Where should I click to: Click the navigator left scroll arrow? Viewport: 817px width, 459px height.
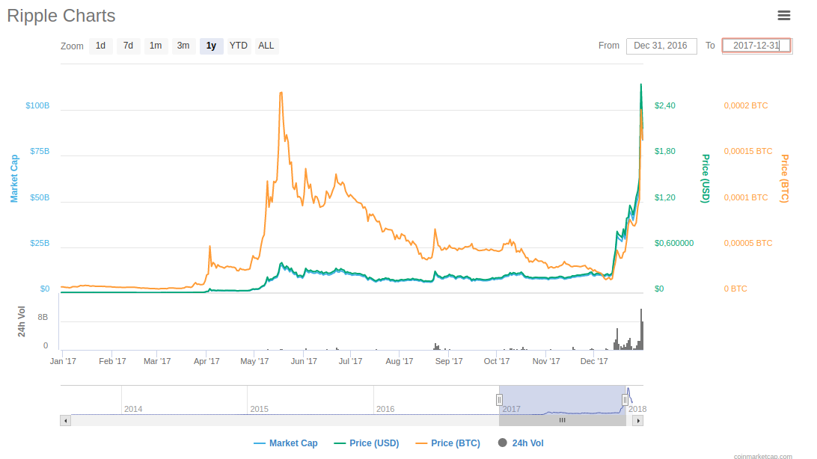(65, 420)
